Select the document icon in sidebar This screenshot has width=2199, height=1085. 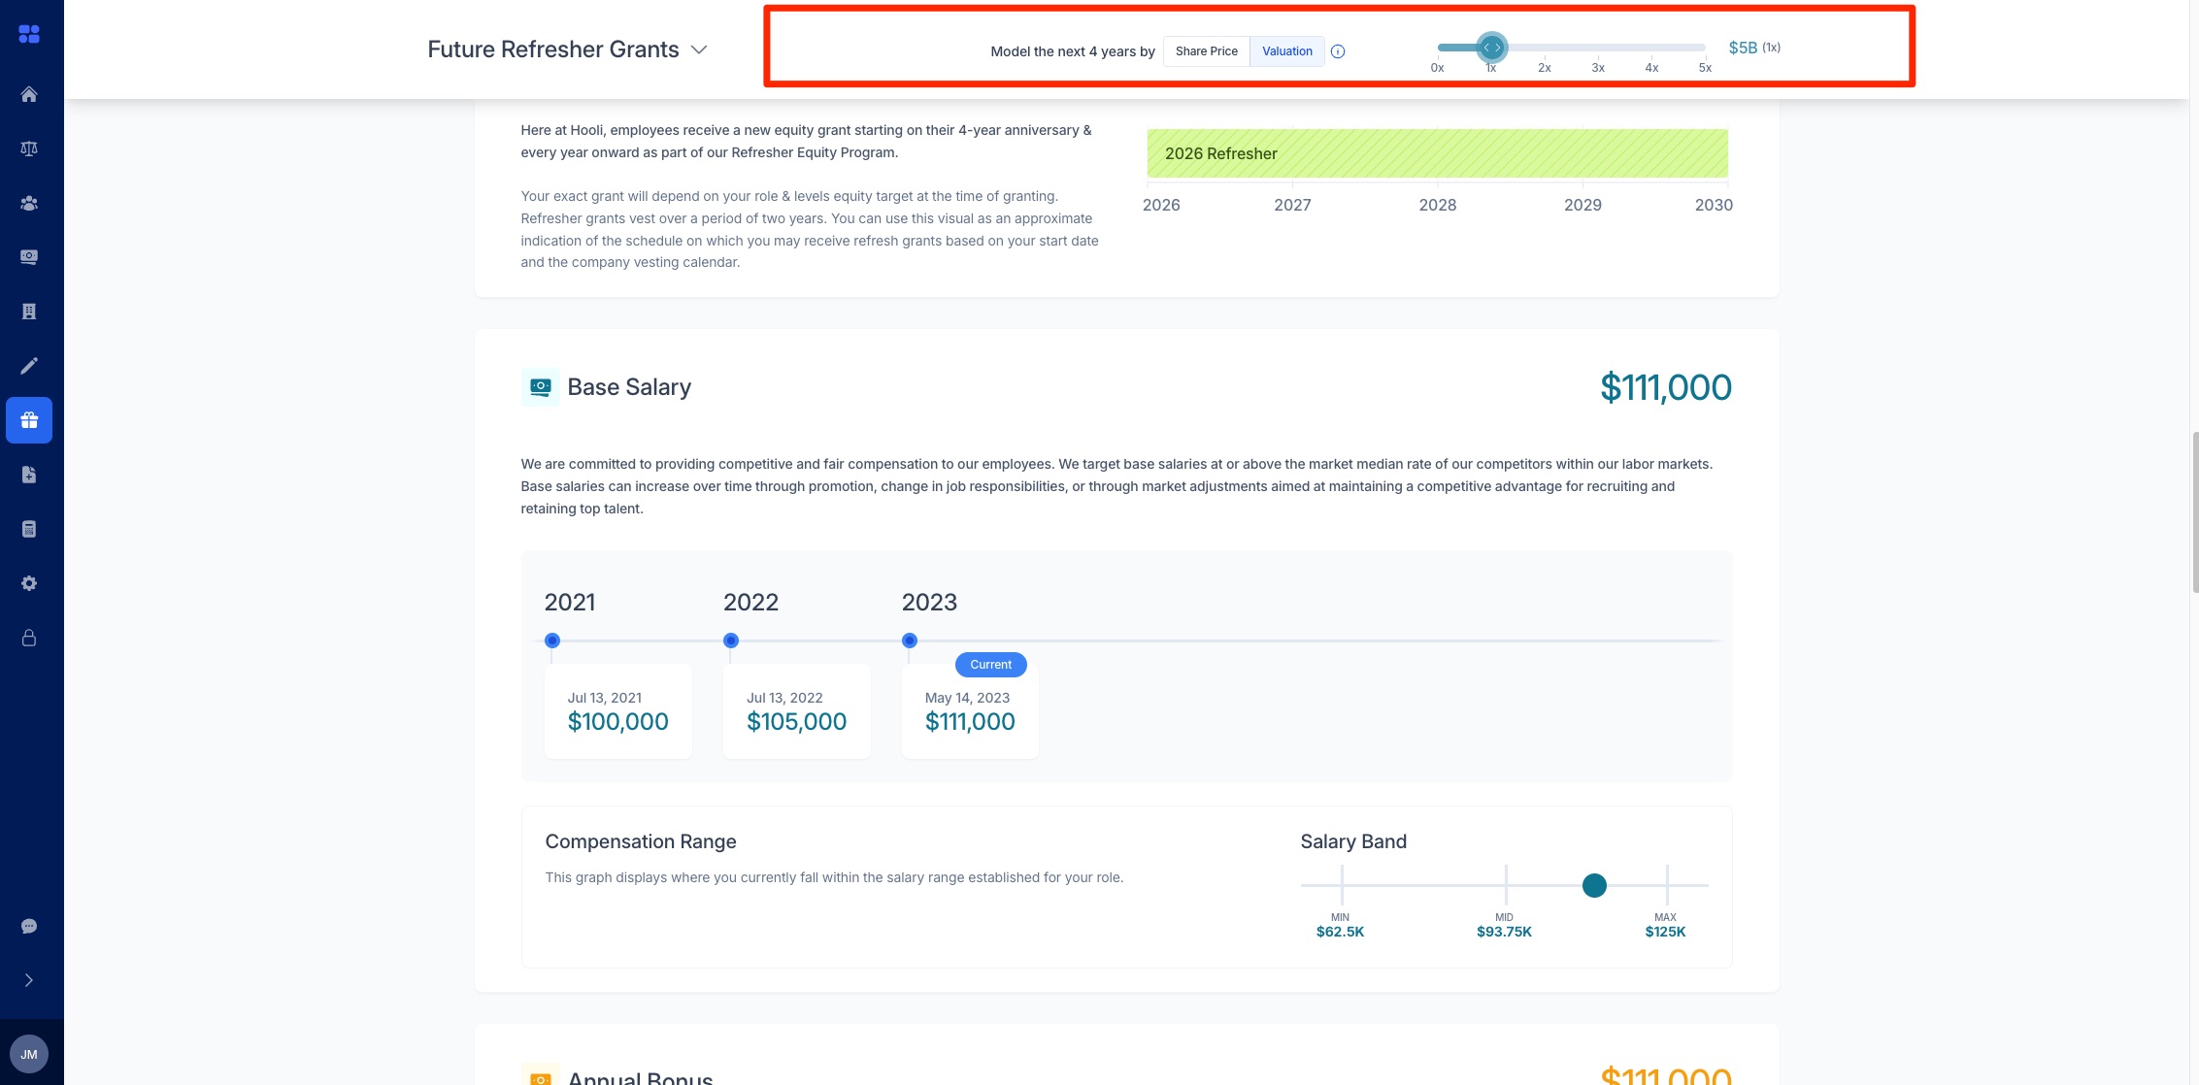[x=29, y=474]
